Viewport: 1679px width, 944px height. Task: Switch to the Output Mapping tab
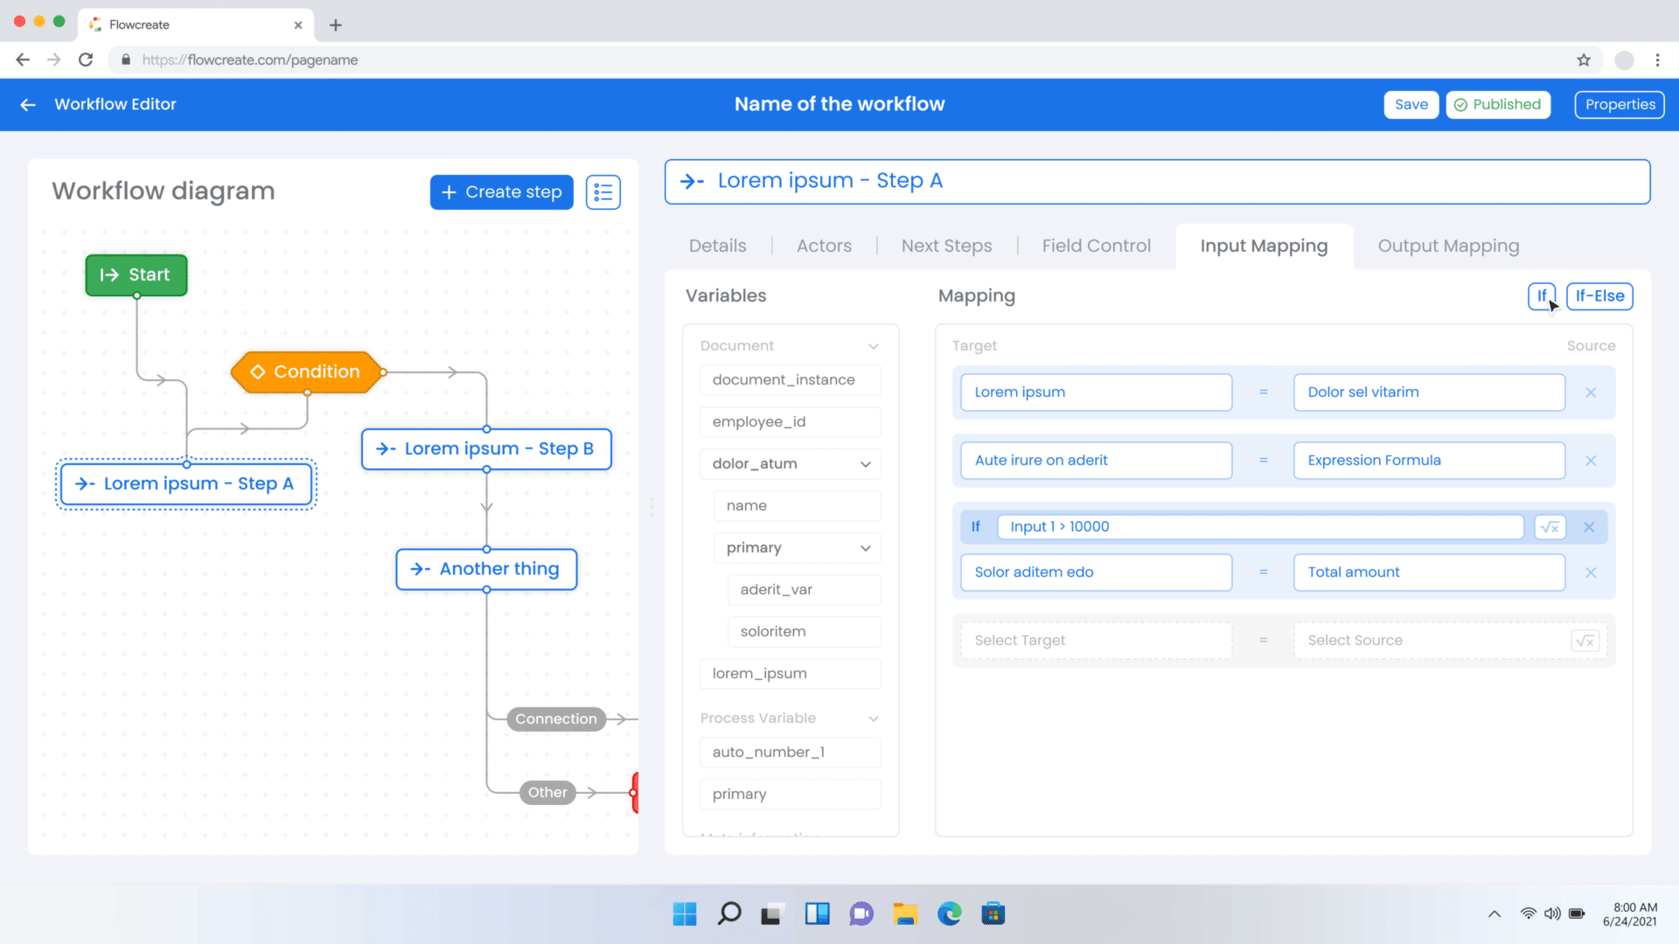1448,246
